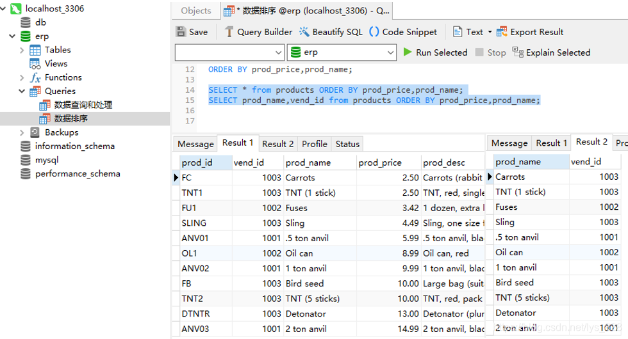Screen dimensions: 628x339
Task: Open the left Result 1 tab
Action: pos(238,143)
